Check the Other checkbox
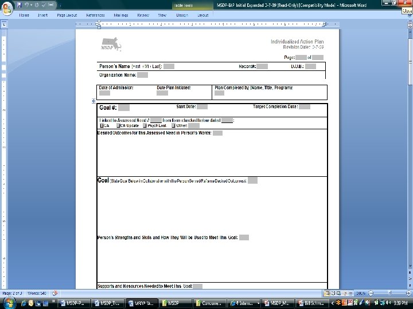413x309 pixels. [173, 125]
